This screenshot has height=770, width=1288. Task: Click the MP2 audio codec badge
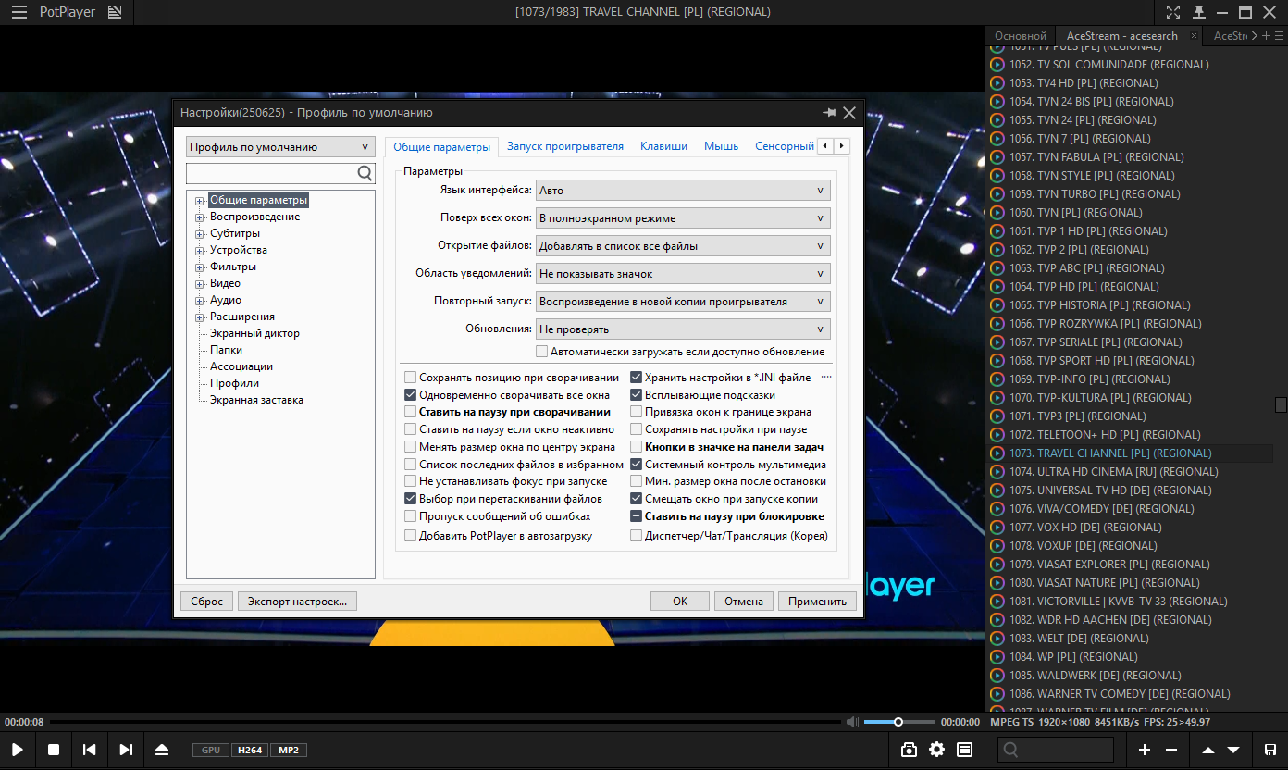(x=289, y=750)
